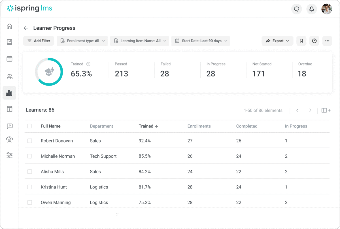This screenshot has height=229, width=340.
Task: Open notifications bell icon
Action: coord(312,9)
